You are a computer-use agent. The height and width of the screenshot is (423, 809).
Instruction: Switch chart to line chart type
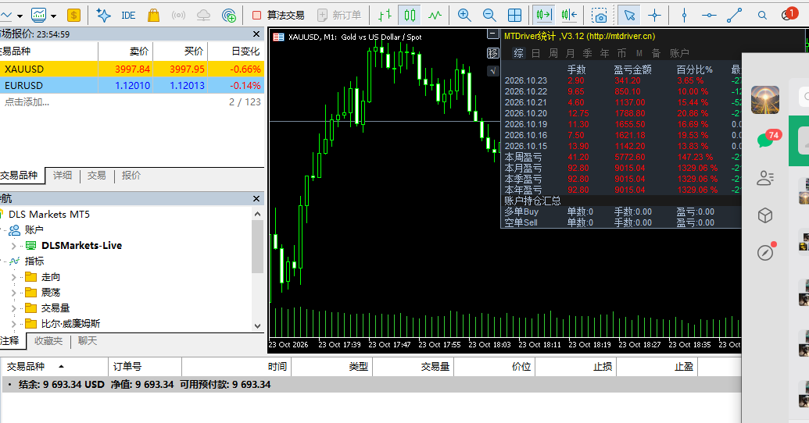point(435,16)
